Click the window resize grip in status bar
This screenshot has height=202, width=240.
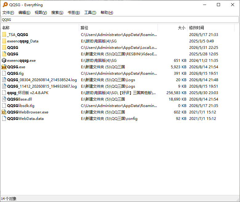238,200
